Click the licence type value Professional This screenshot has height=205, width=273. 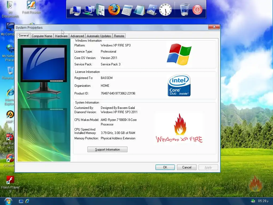pos(108,52)
